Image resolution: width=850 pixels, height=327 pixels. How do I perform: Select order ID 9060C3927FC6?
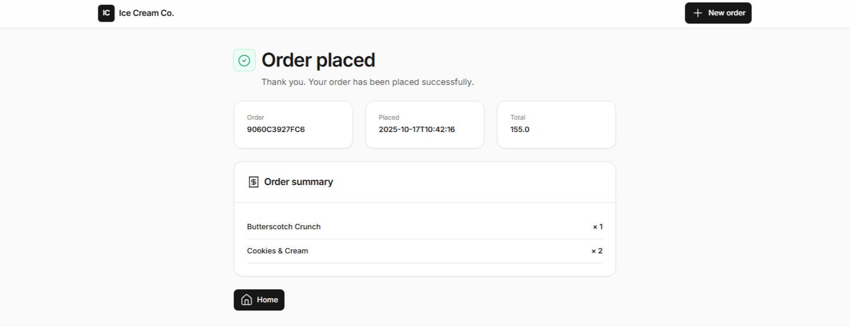(276, 129)
